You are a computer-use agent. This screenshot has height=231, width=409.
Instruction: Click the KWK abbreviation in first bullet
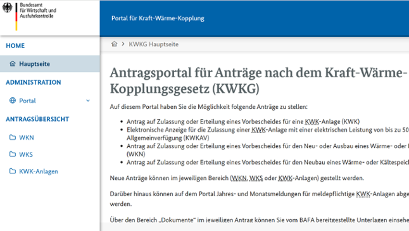click(x=312, y=122)
